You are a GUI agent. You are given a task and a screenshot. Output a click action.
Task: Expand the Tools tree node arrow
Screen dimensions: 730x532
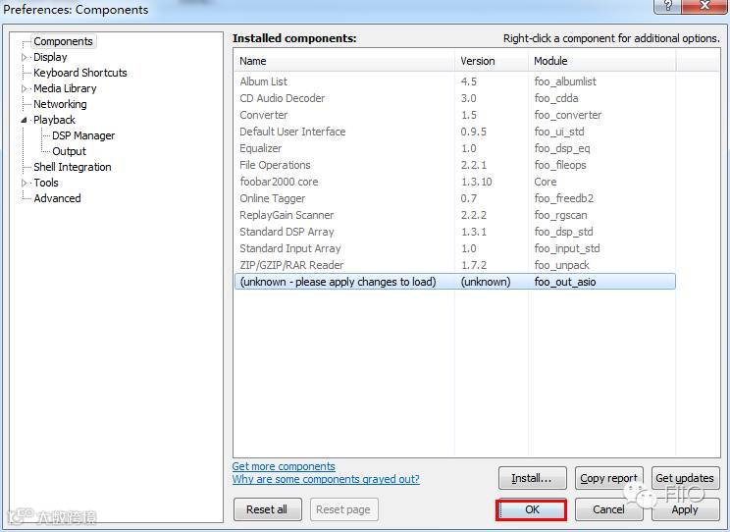(25, 183)
